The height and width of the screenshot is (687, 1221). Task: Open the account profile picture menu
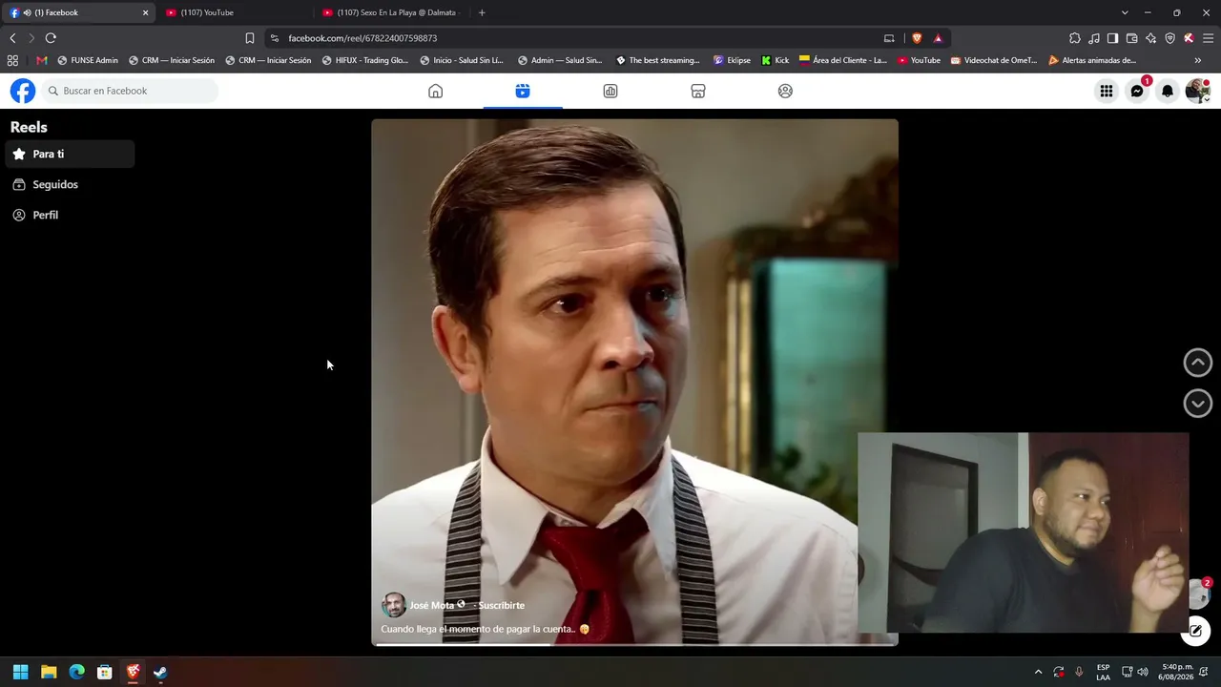point(1198,91)
